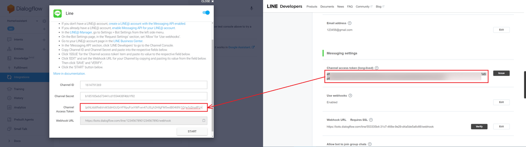Open News in LINE Developers menu
The width and height of the screenshot is (526, 147).
click(x=341, y=7)
